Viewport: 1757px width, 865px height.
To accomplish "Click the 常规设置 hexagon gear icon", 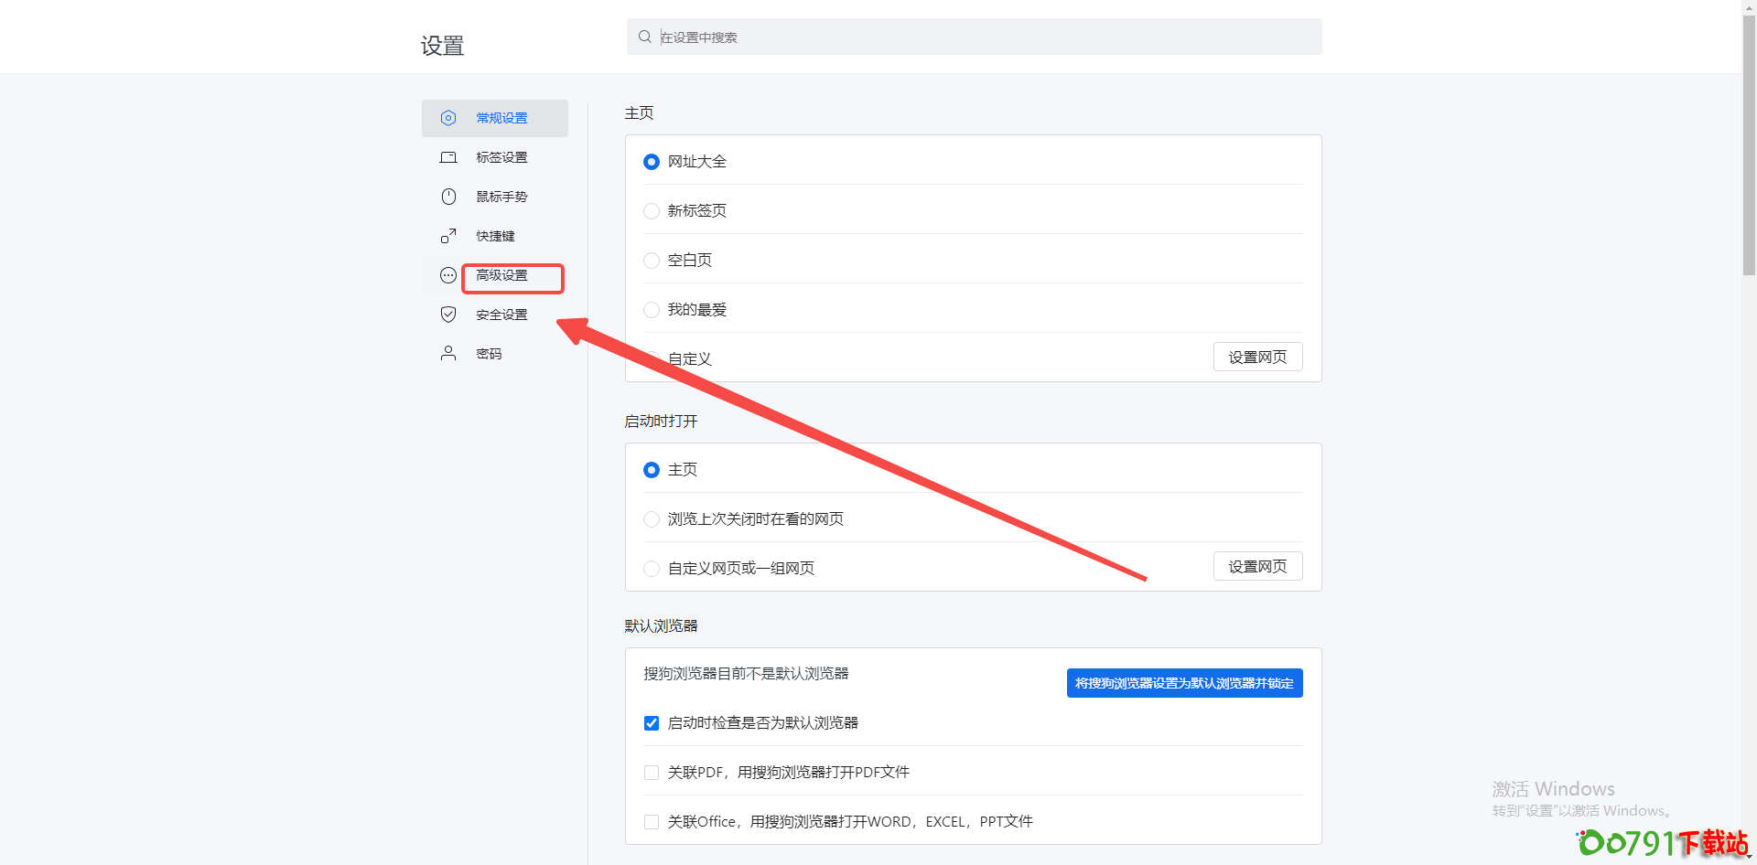I will (x=448, y=118).
